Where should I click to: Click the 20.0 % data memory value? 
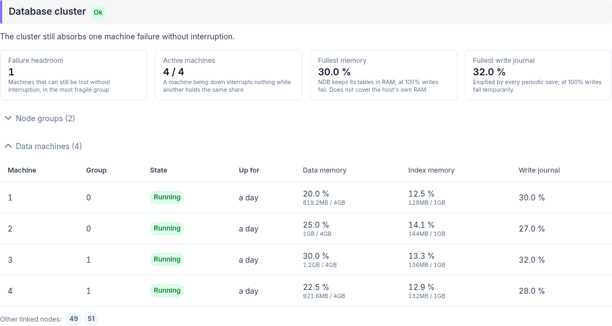pos(316,193)
